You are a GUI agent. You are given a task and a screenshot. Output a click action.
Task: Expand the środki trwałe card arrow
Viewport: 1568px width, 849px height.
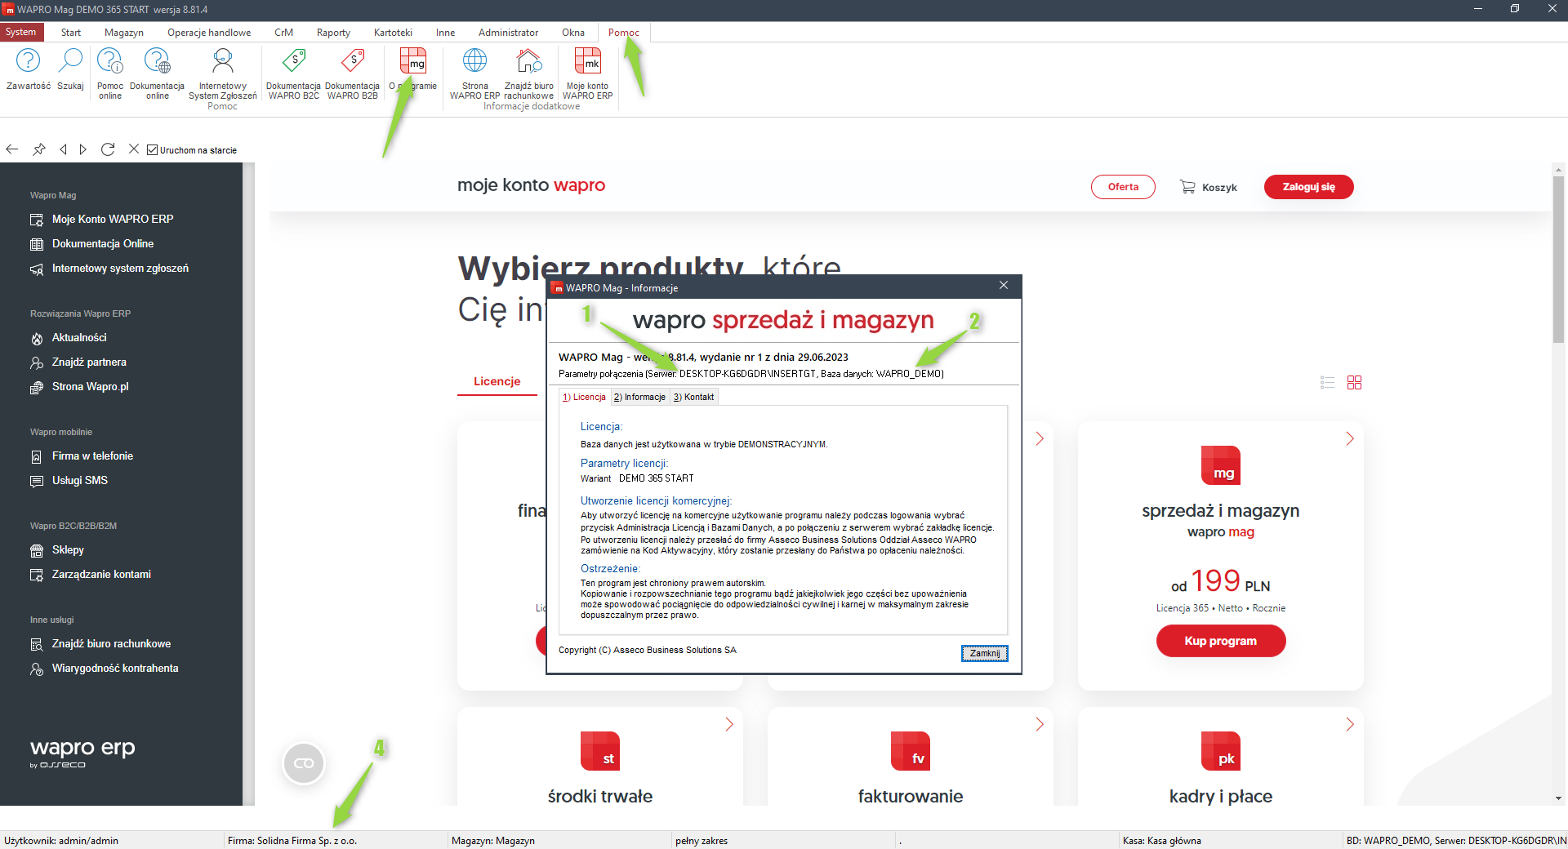coord(729,724)
